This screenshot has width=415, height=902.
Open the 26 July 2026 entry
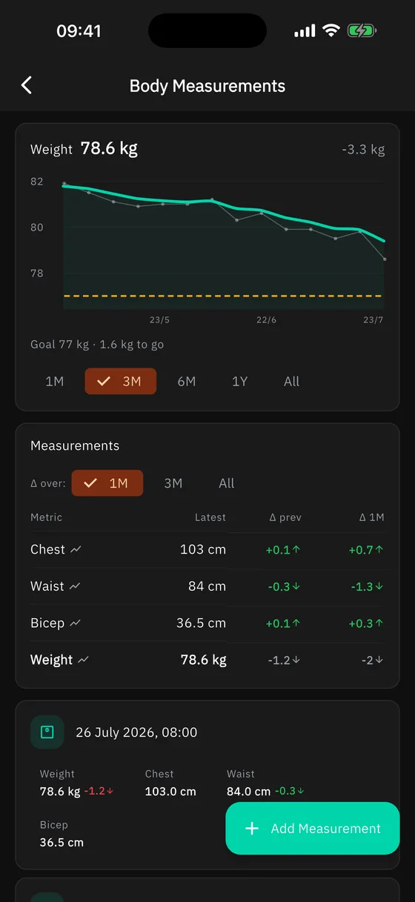207,785
